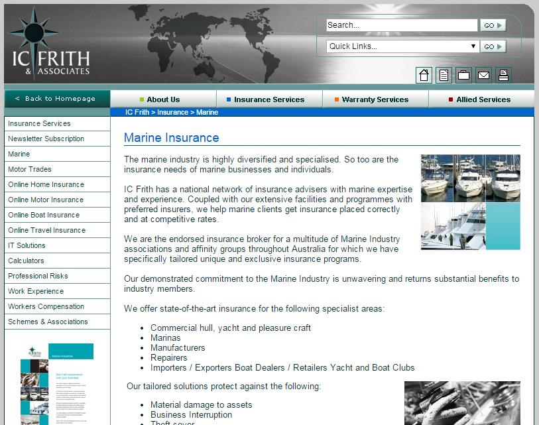Open the Allied Services menu
539x425 pixels.
point(481,99)
